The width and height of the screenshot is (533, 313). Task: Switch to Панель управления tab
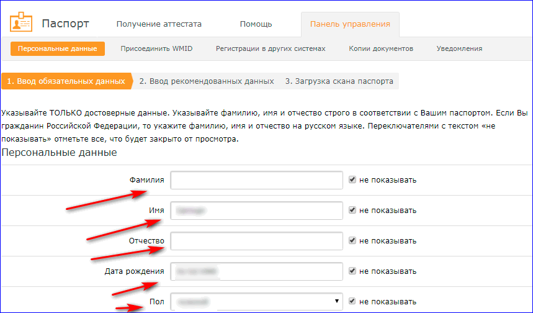[x=350, y=24]
